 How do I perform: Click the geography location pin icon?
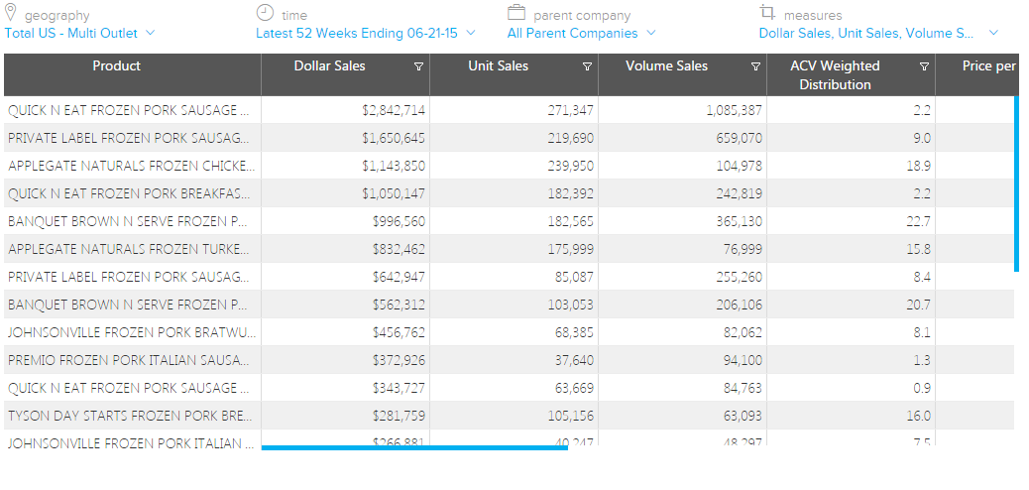click(11, 13)
